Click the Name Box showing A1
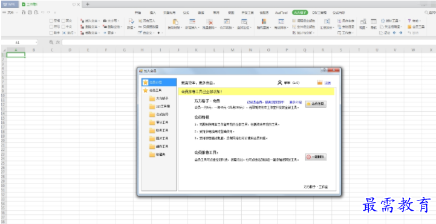 click(19, 42)
